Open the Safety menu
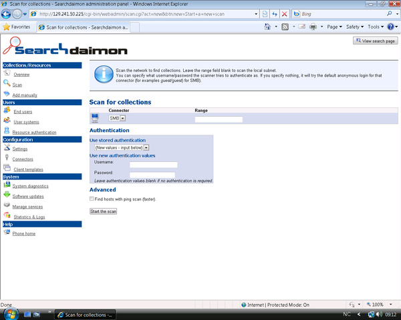 [355, 27]
